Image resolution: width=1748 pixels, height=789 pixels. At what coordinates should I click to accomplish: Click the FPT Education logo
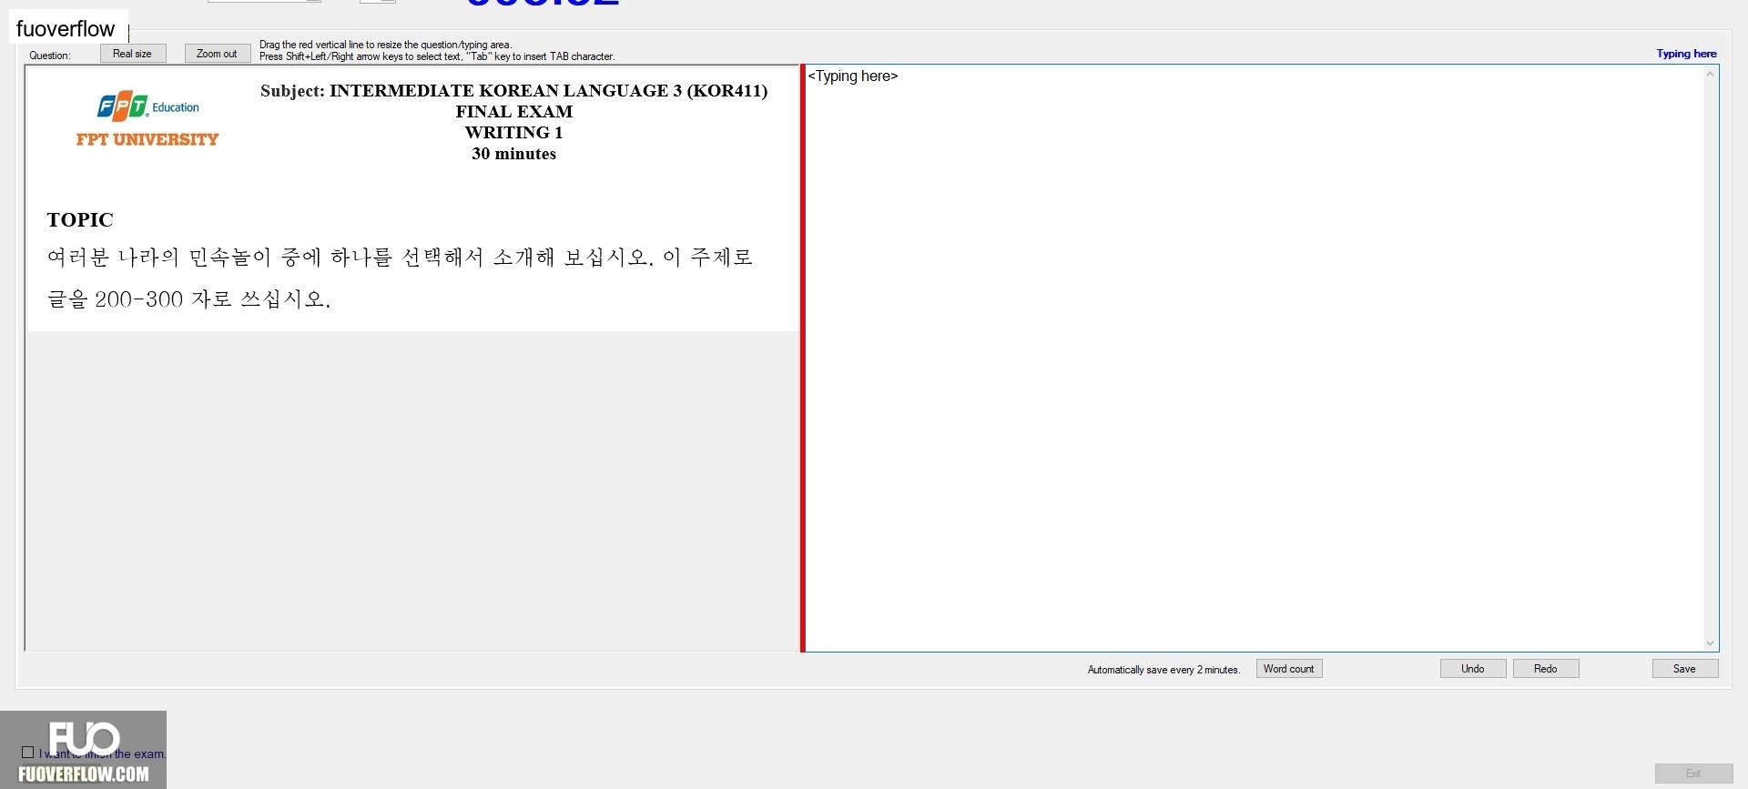(x=148, y=106)
